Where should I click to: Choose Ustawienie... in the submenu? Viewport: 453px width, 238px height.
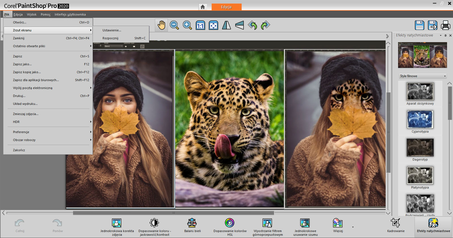[121, 30]
